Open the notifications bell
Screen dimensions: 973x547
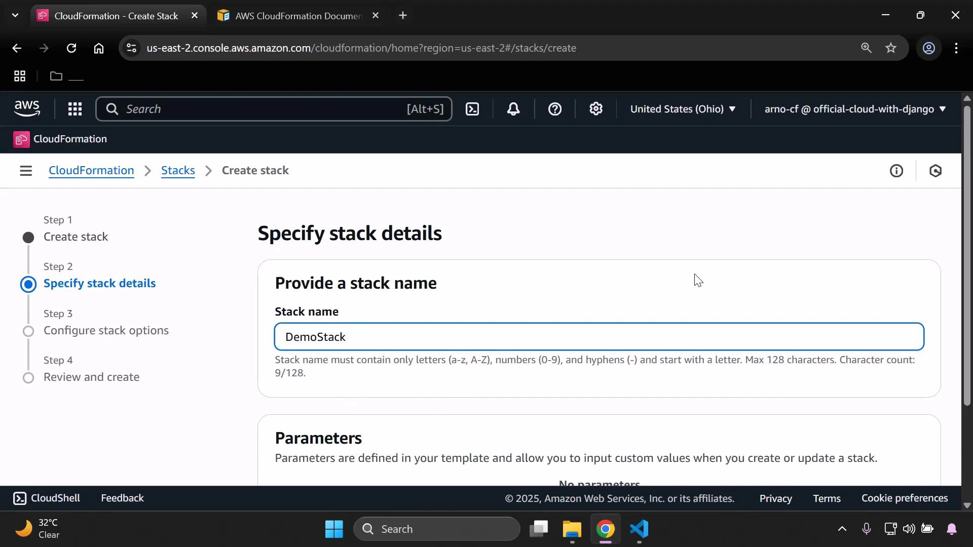click(x=513, y=109)
